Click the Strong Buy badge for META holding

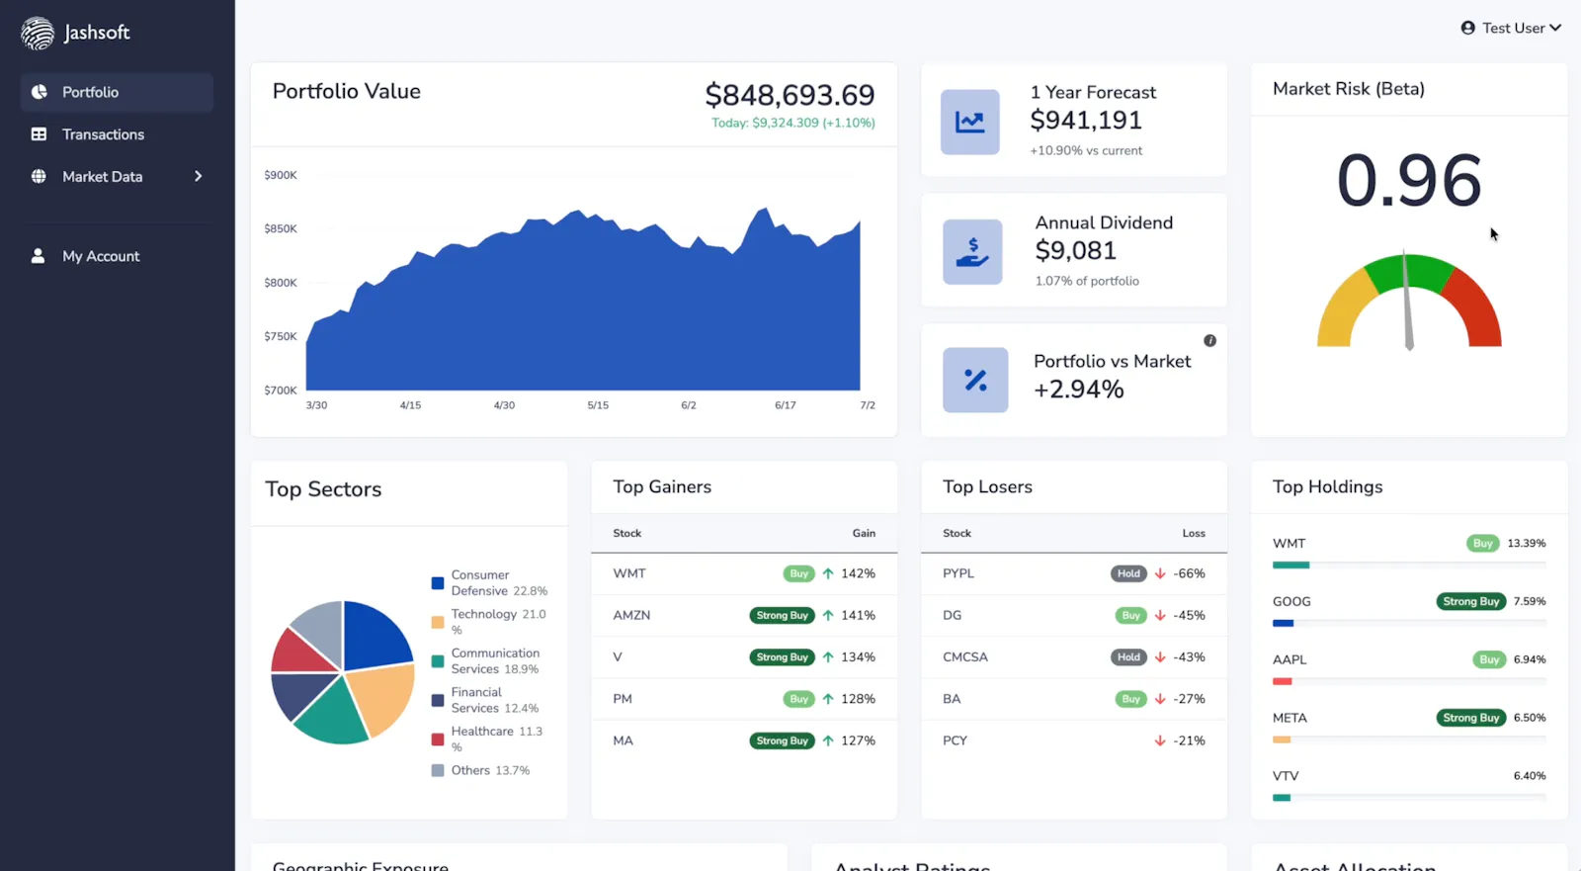click(x=1471, y=718)
